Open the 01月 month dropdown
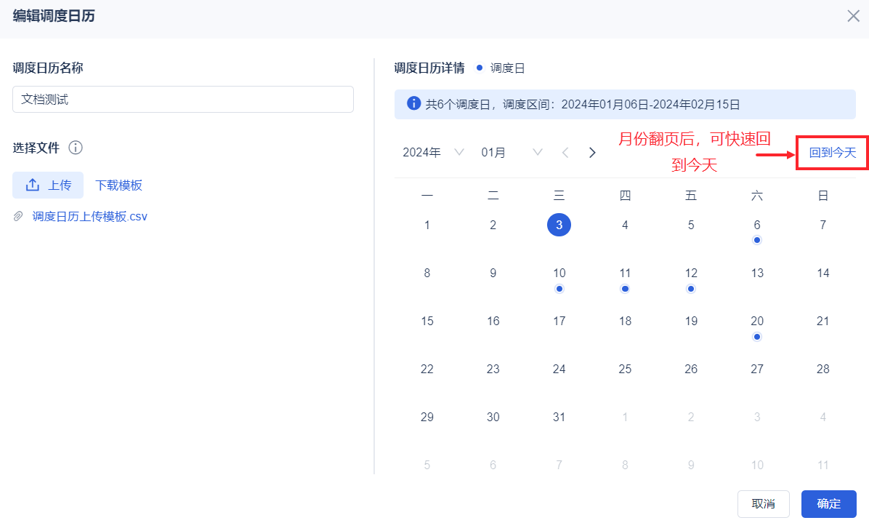This screenshot has height=523, width=869. click(x=512, y=153)
